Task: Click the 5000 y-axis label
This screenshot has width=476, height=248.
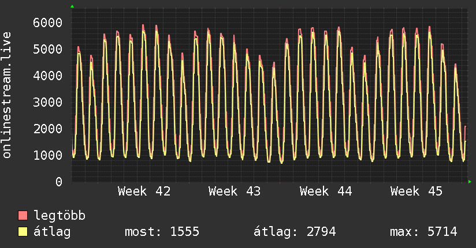Action: pyautogui.click(x=47, y=50)
